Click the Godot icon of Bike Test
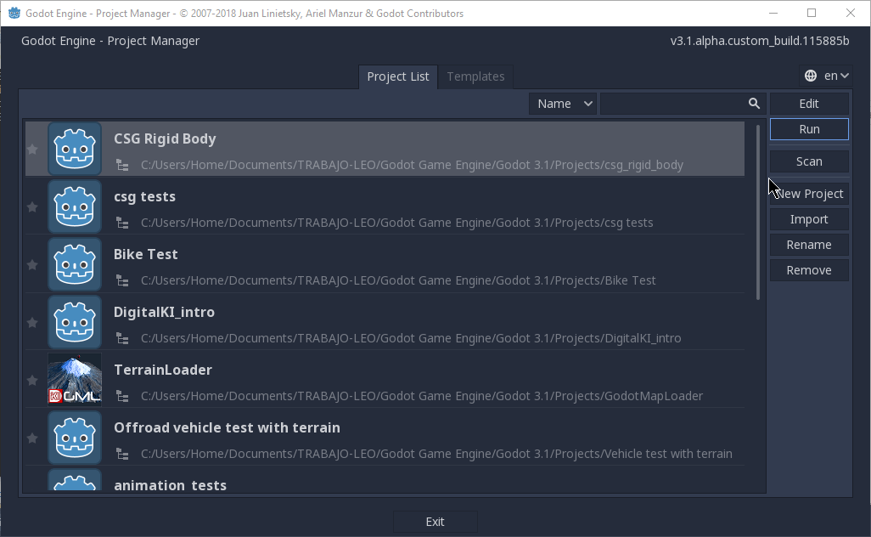The width and height of the screenshot is (871, 537). (75, 264)
